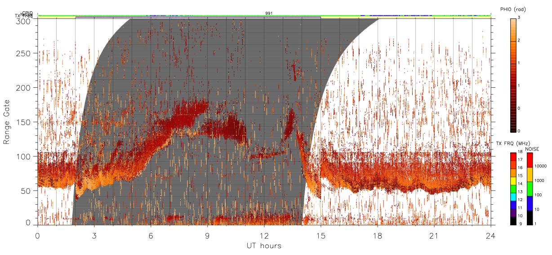This screenshot has width=552, height=255.
Task: Click the UT hours tick label '6'
Action: 151,235
